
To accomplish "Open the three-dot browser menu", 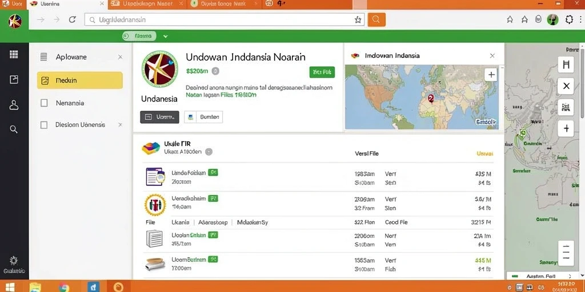I will (x=581, y=20).
